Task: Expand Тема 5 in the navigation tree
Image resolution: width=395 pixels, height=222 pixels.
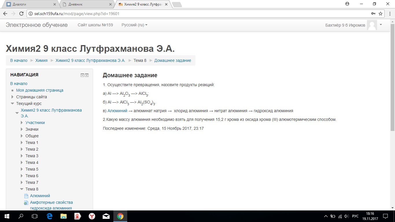Action: pos(22,169)
